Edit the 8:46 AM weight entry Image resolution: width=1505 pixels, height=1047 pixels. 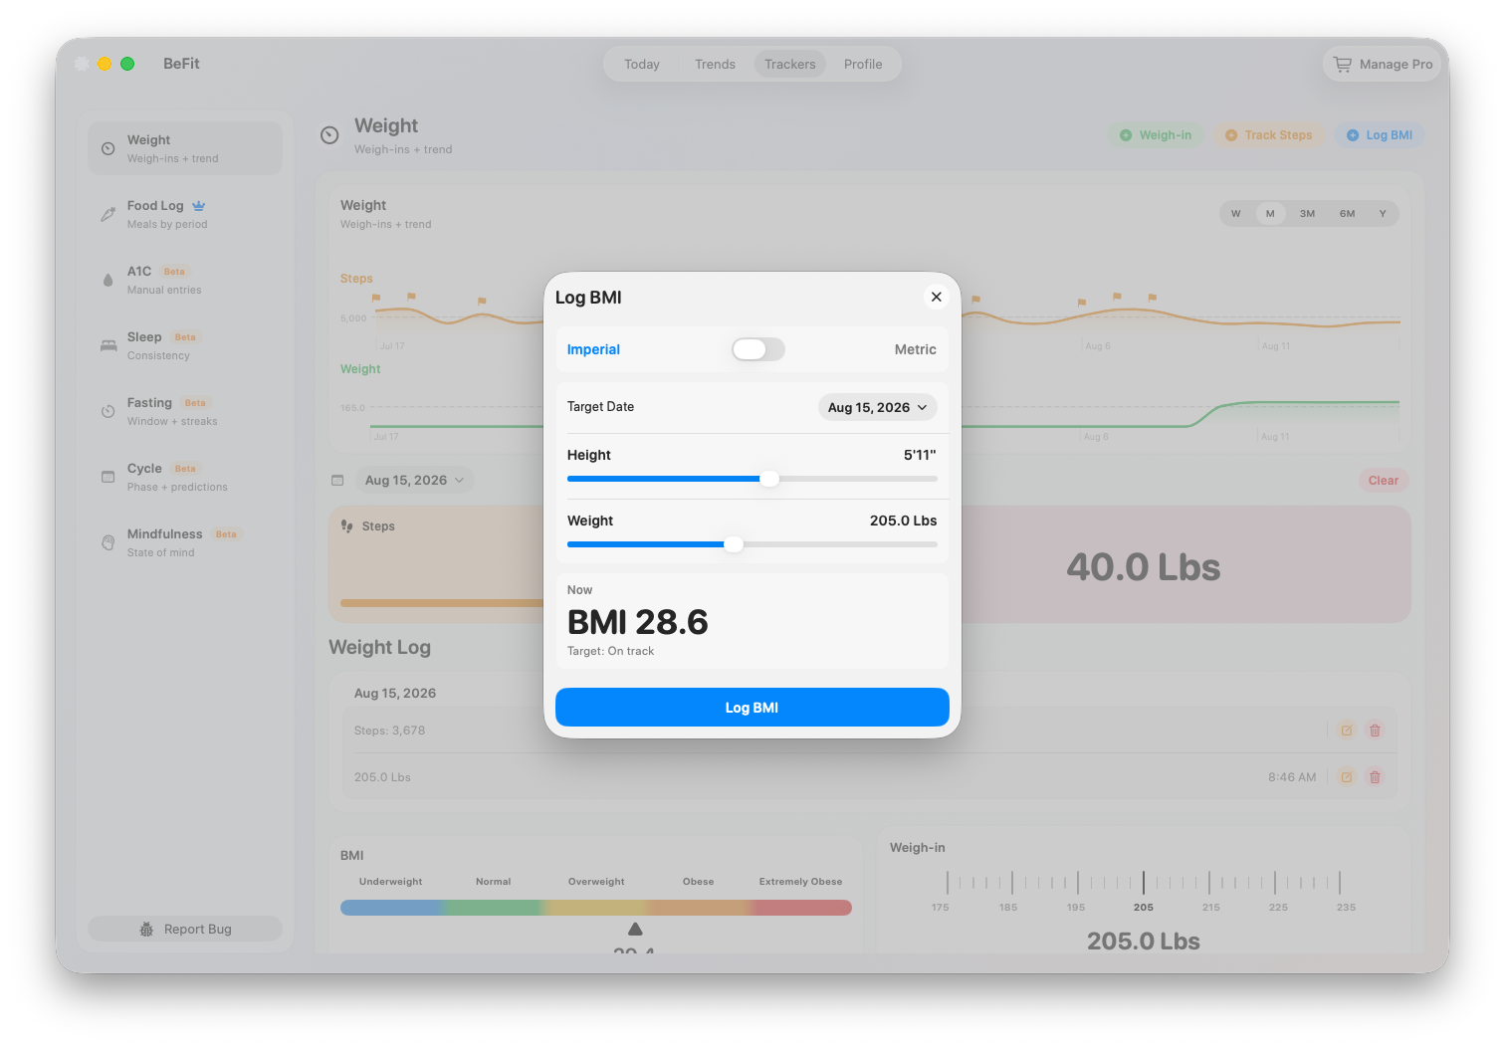[x=1347, y=777]
